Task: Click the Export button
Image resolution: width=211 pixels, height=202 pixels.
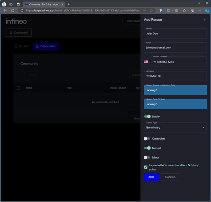Action: click(x=30, y=75)
